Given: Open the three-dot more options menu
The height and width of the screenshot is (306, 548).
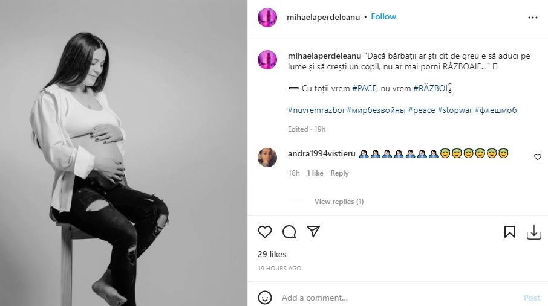Looking at the screenshot, I should (x=532, y=18).
